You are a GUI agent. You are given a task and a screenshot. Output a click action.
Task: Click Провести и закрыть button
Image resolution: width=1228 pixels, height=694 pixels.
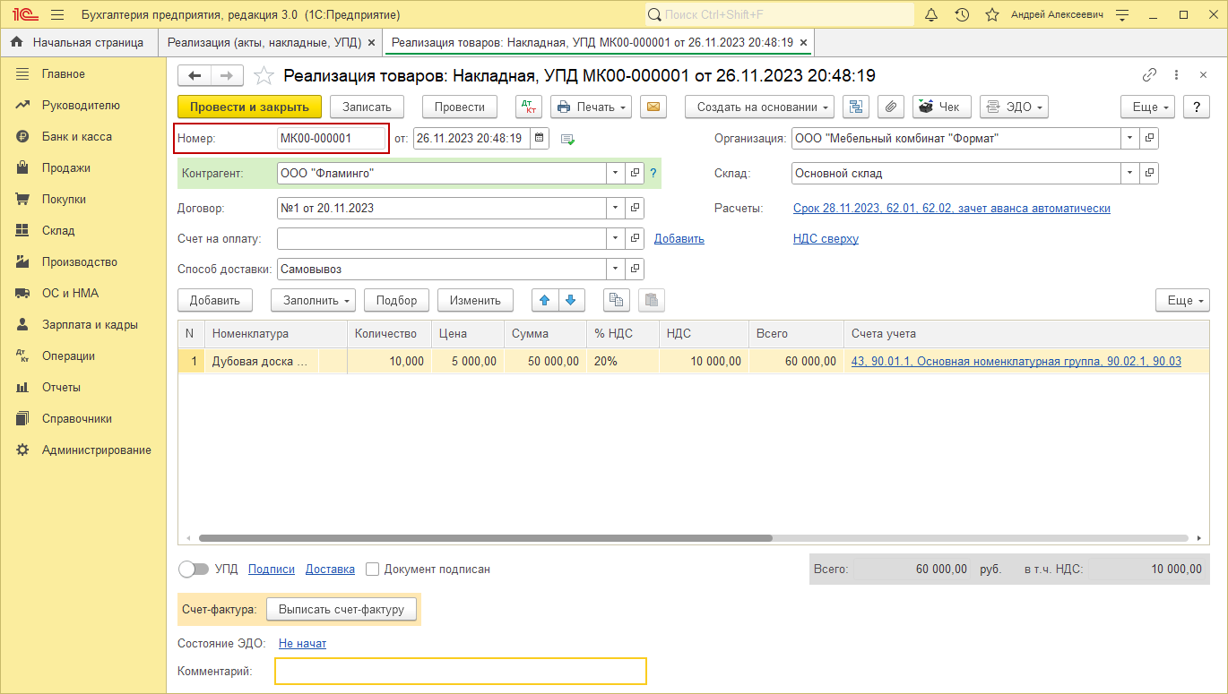pos(249,107)
